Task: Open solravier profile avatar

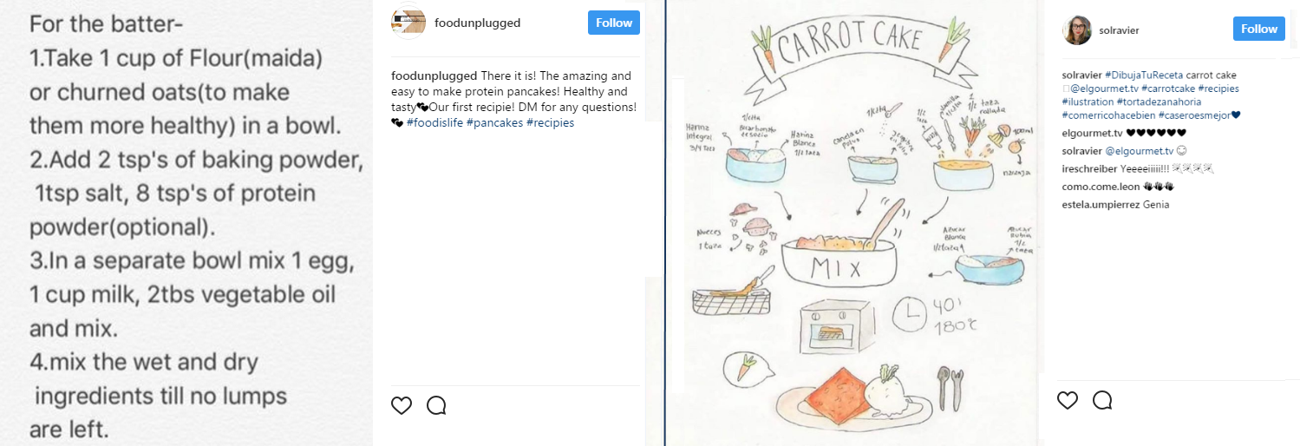Action: (1076, 30)
